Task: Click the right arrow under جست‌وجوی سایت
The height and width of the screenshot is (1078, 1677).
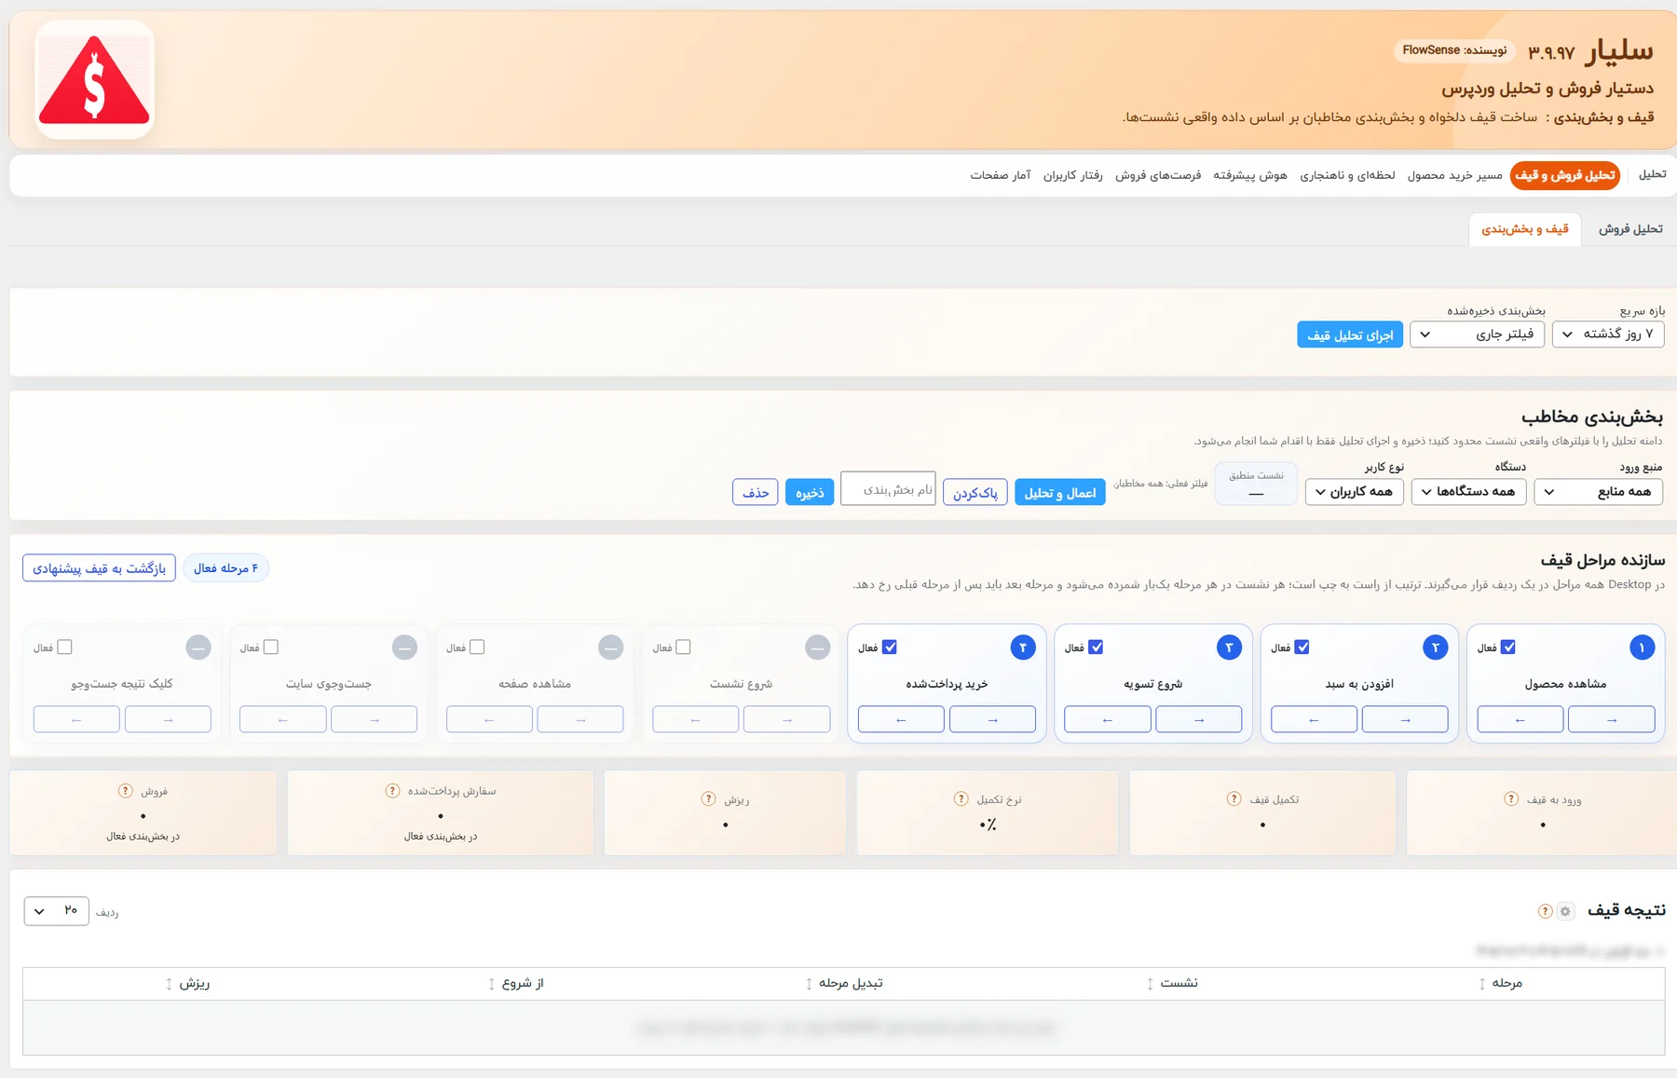Action: [374, 719]
